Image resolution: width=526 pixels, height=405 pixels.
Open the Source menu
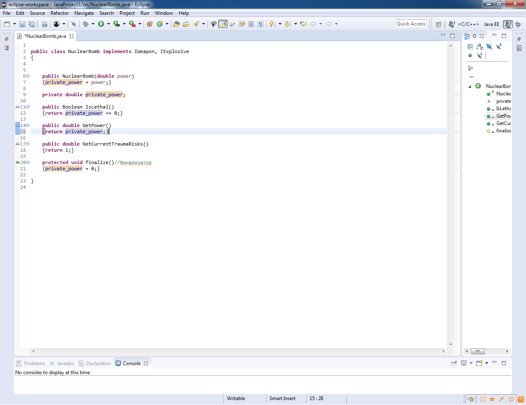pyautogui.click(x=37, y=13)
